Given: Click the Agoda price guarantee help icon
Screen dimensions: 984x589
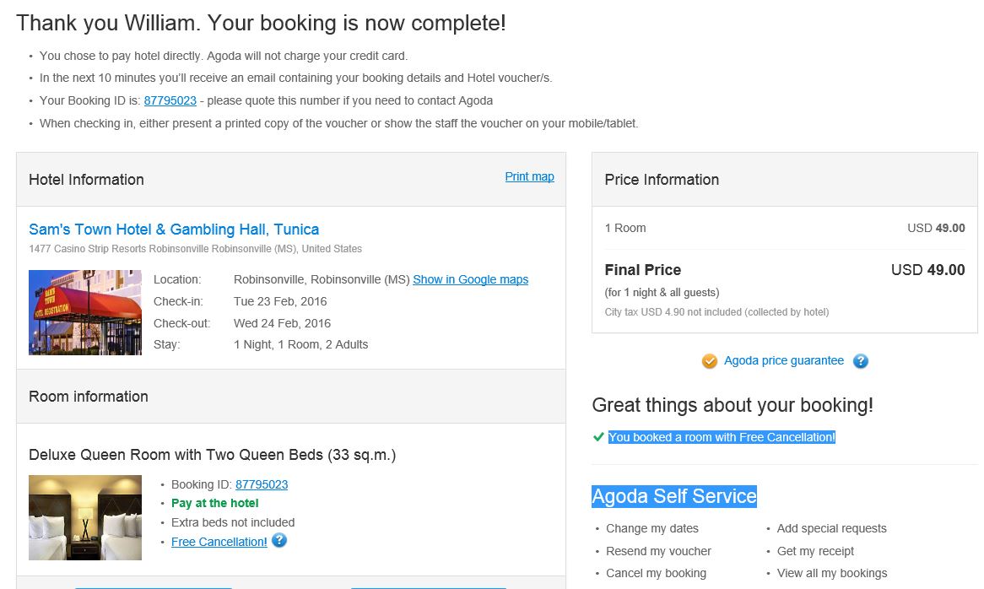Looking at the screenshot, I should tap(861, 361).
